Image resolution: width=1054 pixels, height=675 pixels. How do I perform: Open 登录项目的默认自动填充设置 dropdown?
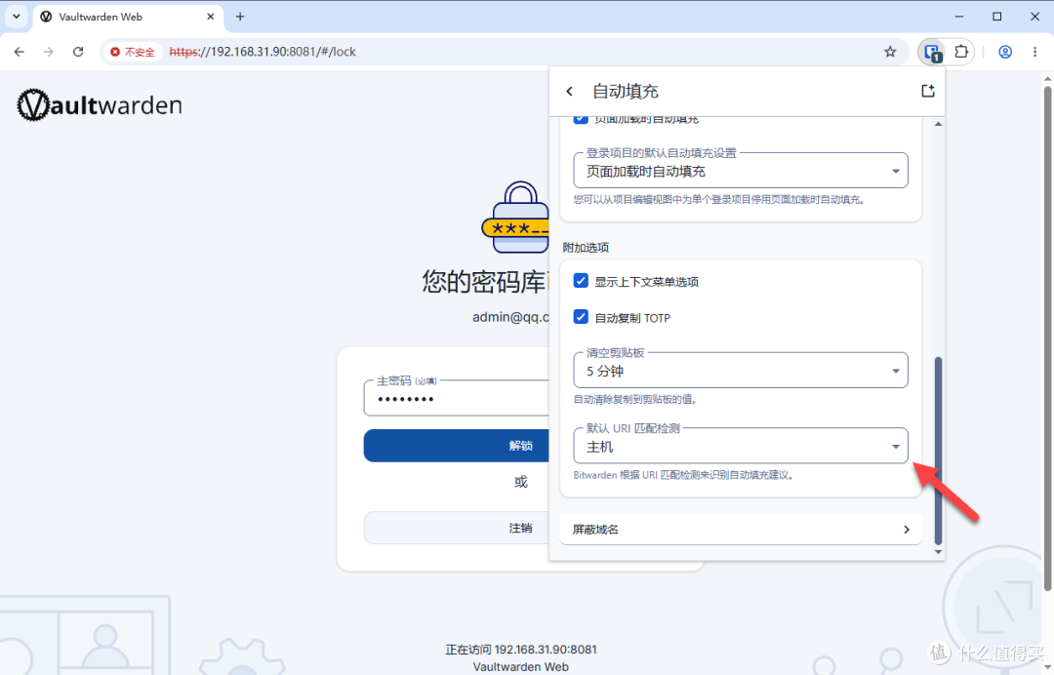point(741,171)
